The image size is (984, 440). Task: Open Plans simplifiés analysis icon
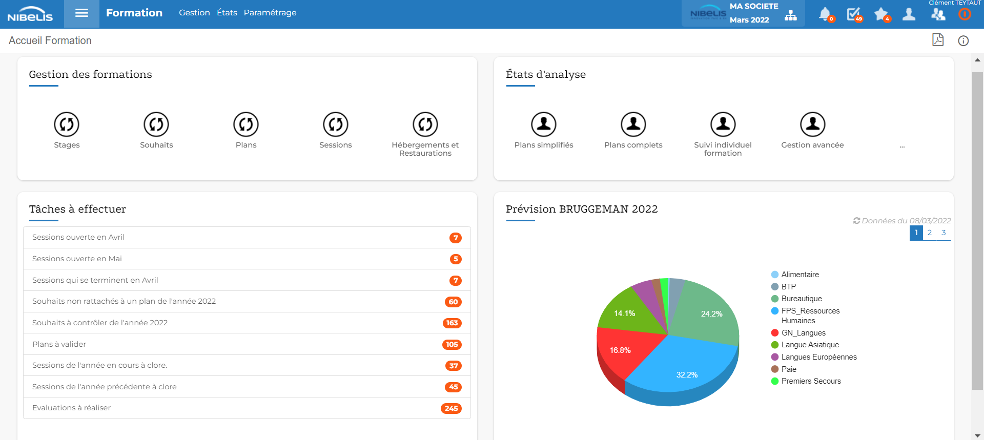coord(543,124)
